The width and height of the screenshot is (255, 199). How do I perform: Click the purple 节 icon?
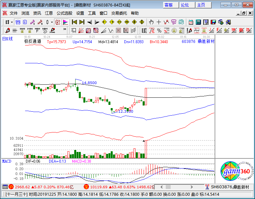point(174,22)
